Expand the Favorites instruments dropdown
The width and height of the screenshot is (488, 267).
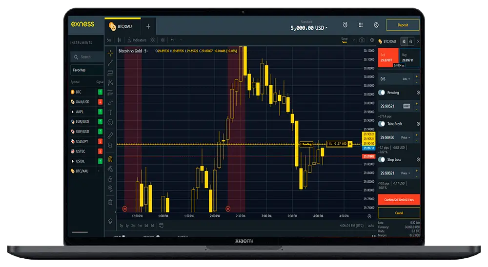point(87,70)
